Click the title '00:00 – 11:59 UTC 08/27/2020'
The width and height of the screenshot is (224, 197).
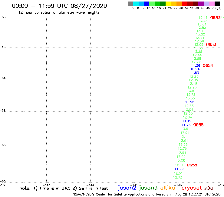[59, 6]
